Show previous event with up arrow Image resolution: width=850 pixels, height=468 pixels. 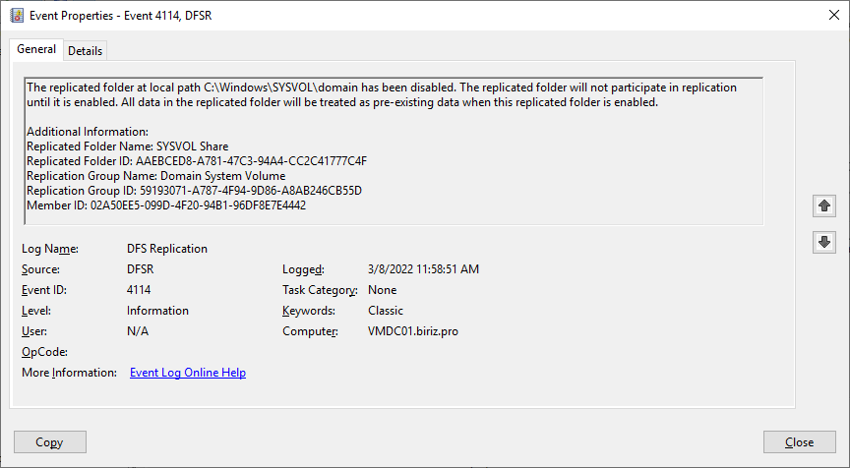[824, 205]
